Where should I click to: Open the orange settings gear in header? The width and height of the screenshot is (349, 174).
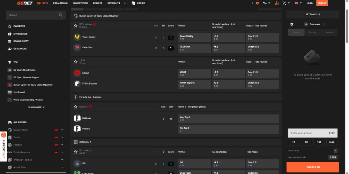257,3
